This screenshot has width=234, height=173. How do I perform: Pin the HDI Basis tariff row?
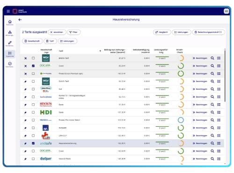pyautogui.click(x=25, y=112)
